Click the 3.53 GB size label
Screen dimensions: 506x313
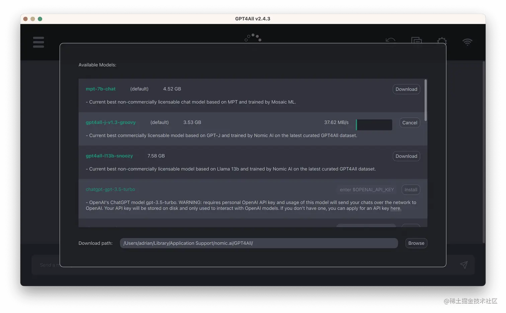tap(192, 122)
